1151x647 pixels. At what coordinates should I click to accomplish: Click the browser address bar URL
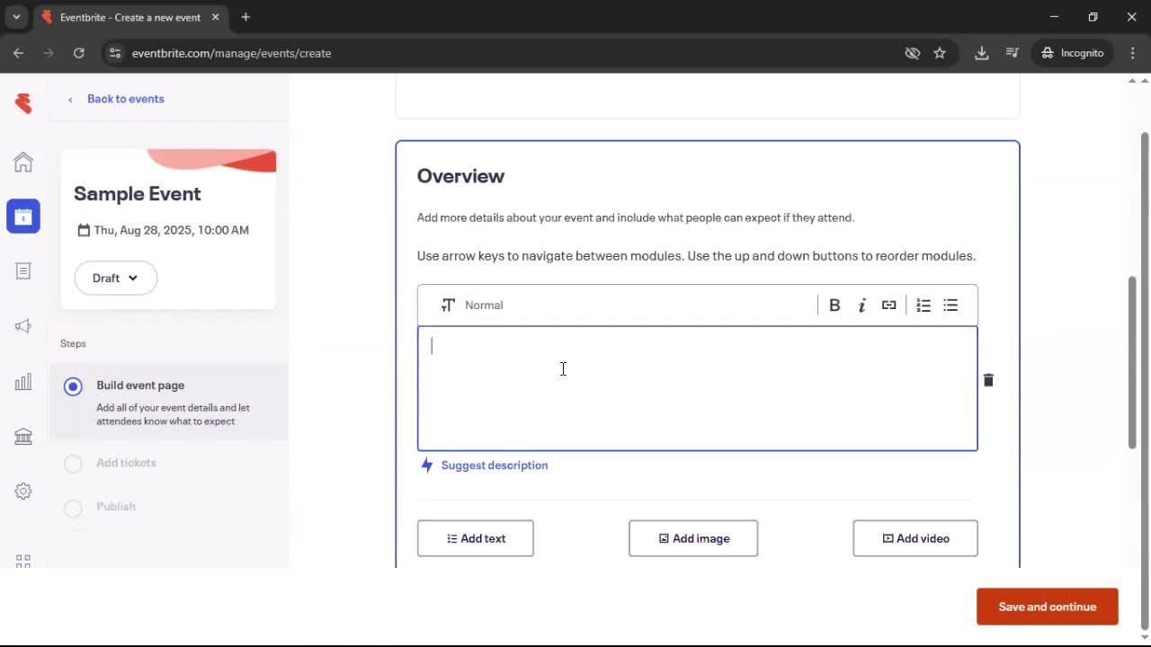pos(232,53)
